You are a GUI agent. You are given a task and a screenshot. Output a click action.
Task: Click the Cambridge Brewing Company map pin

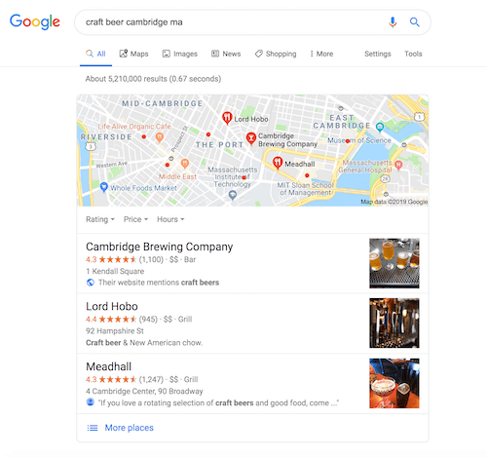coord(250,138)
